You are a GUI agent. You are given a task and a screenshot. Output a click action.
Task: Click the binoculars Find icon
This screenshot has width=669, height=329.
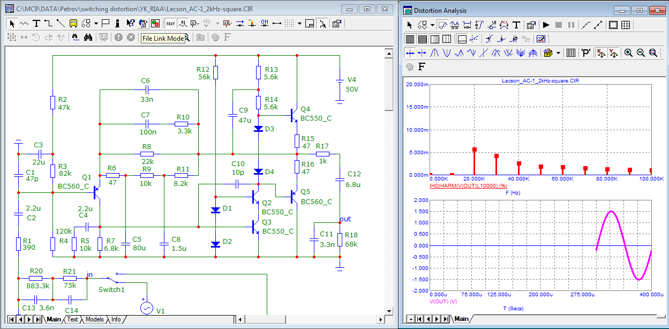pos(88,37)
